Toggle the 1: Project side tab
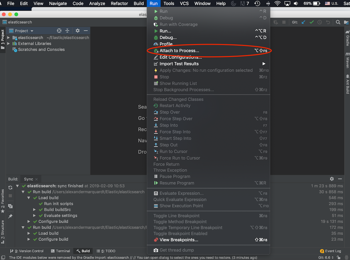 (x=3, y=39)
